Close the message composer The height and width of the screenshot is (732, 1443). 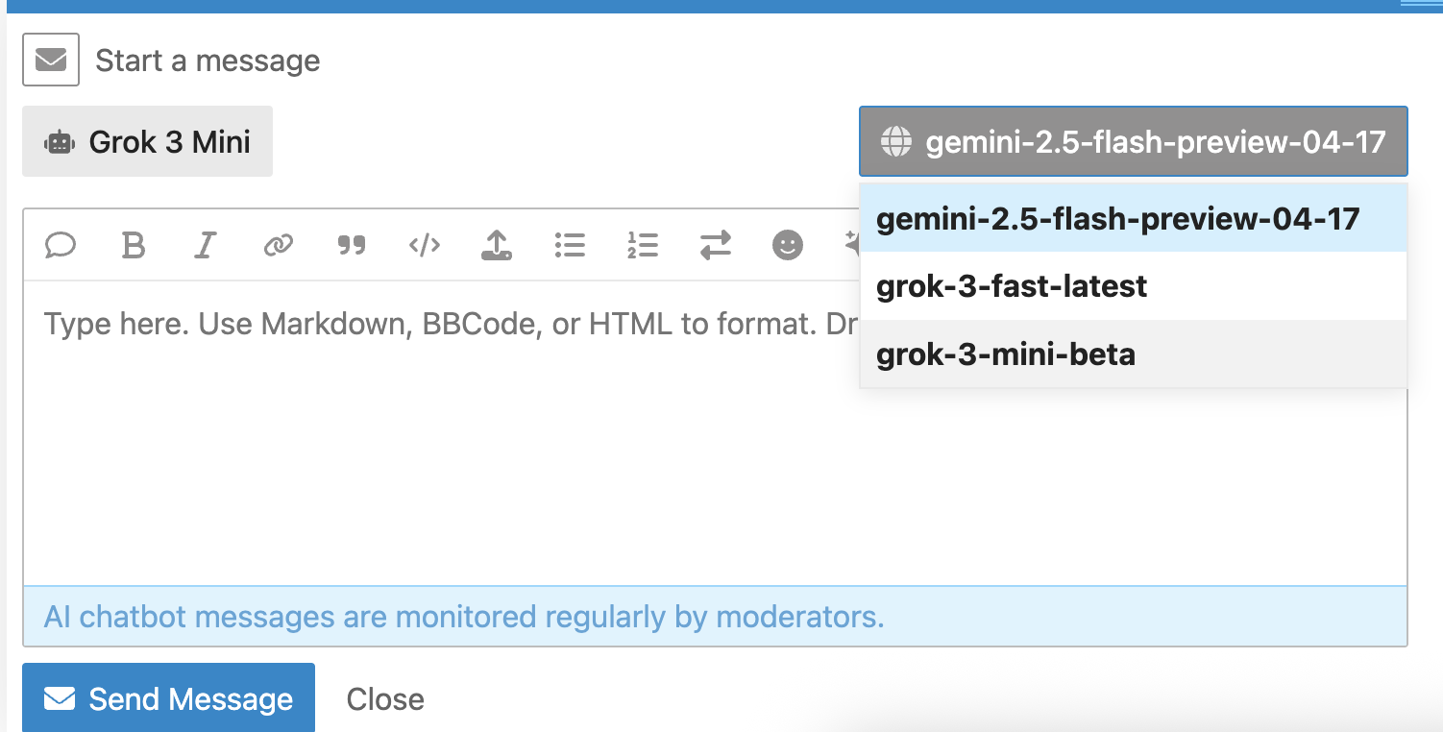[385, 698]
